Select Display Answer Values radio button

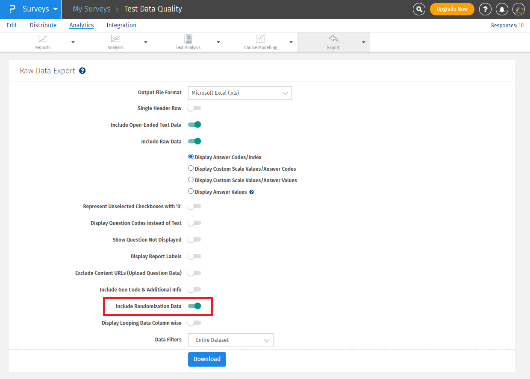[191, 192]
